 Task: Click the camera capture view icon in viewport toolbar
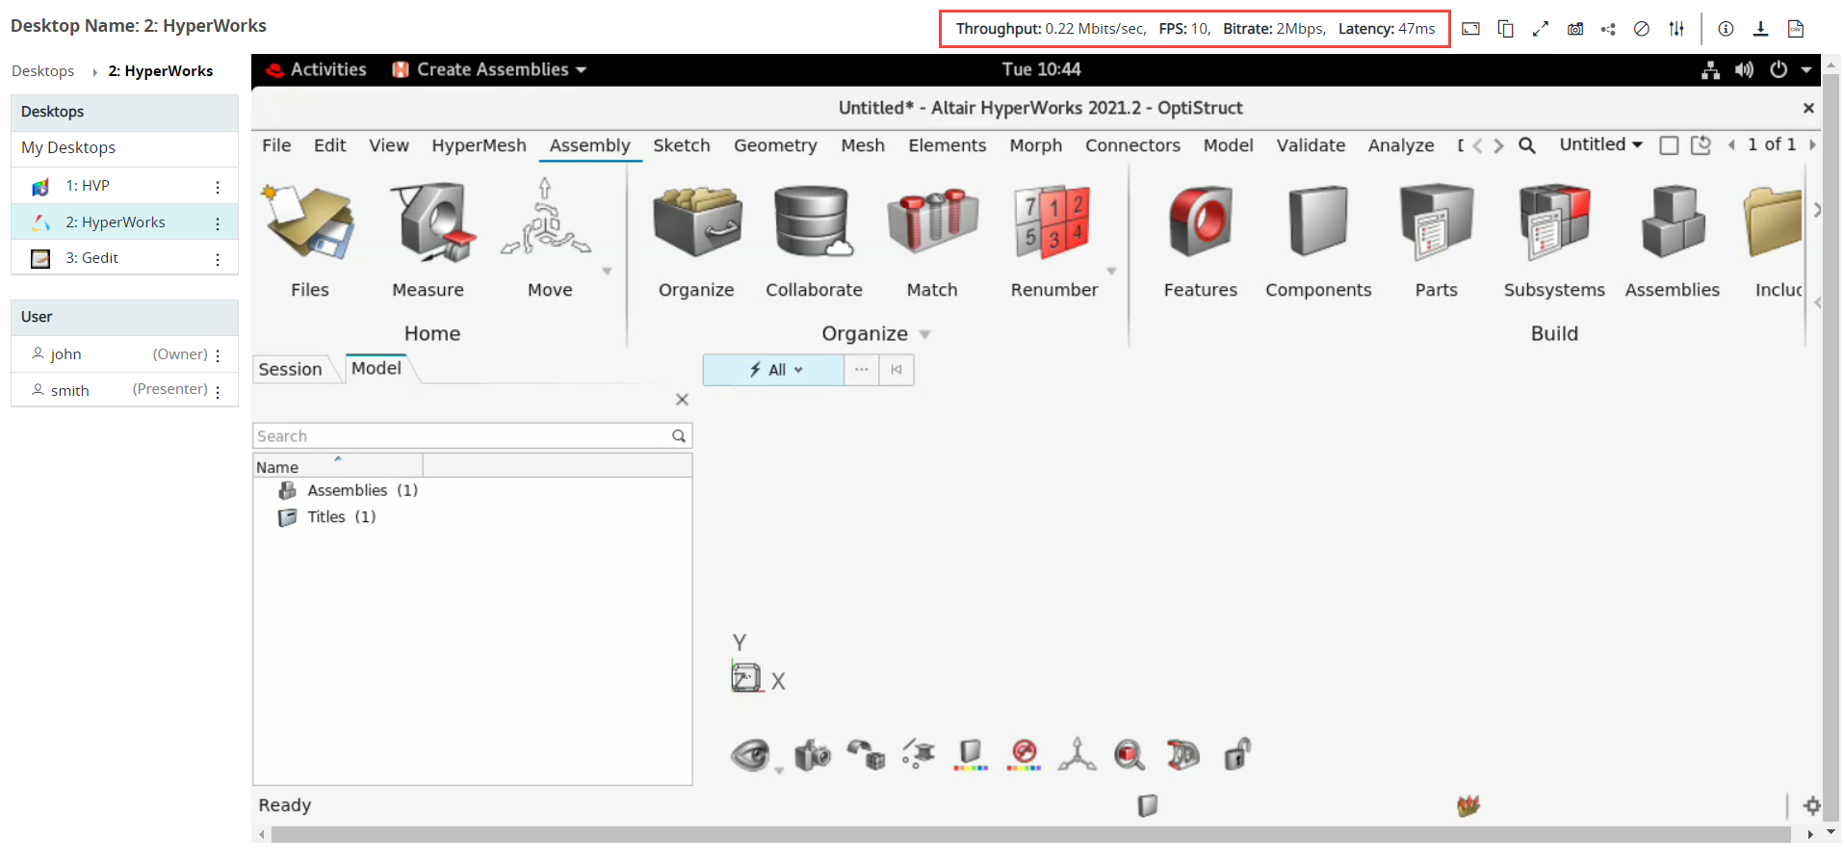(812, 754)
